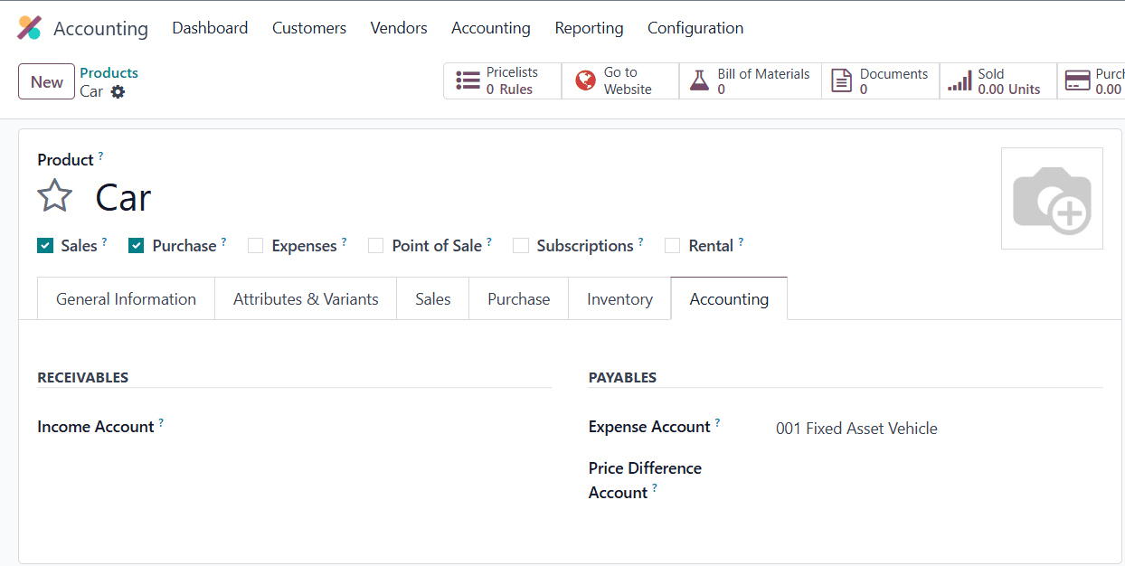Viewport: 1125px width, 566px height.
Task: Uncheck the Purchase checkbox
Action: 136,245
